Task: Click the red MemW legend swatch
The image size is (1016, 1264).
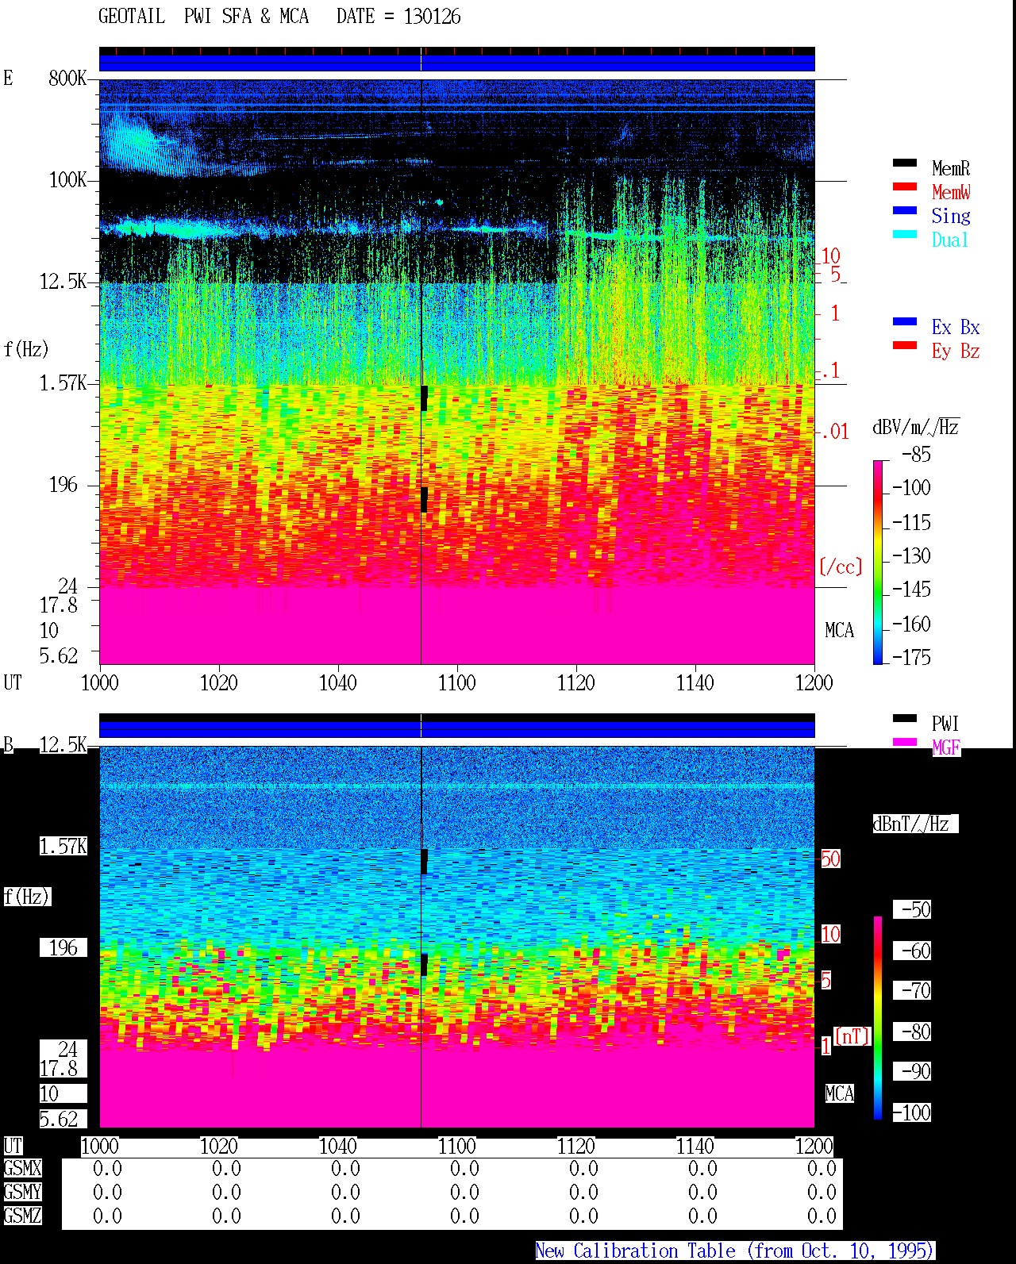Action: coord(904,187)
